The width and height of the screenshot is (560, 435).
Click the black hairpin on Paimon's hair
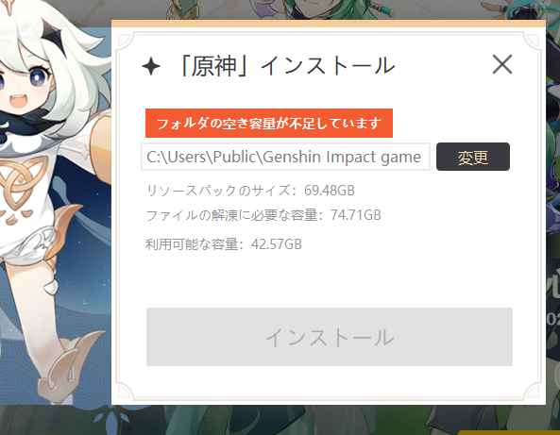point(55,36)
